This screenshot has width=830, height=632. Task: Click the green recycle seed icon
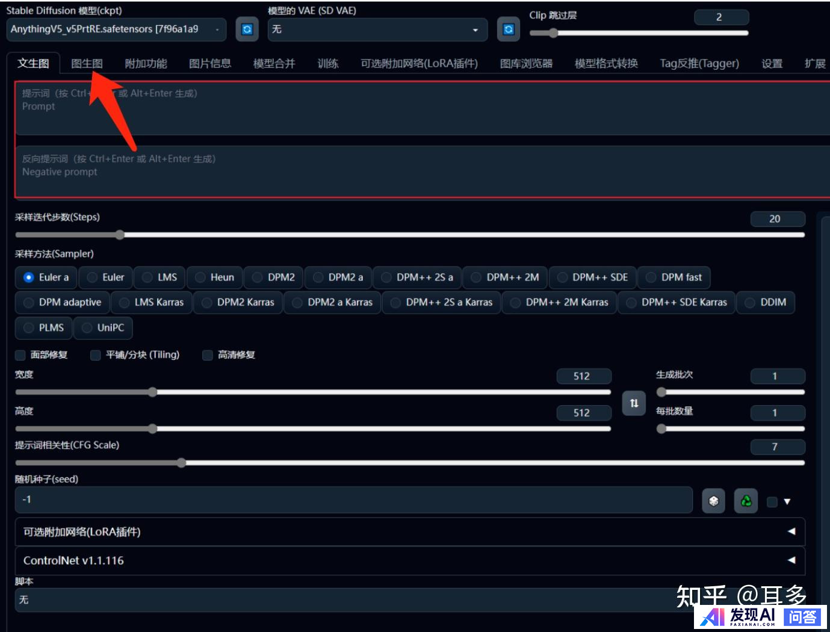click(x=746, y=501)
